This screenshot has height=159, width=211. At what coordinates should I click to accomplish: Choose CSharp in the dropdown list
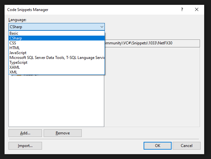pyautogui.click(x=57, y=38)
